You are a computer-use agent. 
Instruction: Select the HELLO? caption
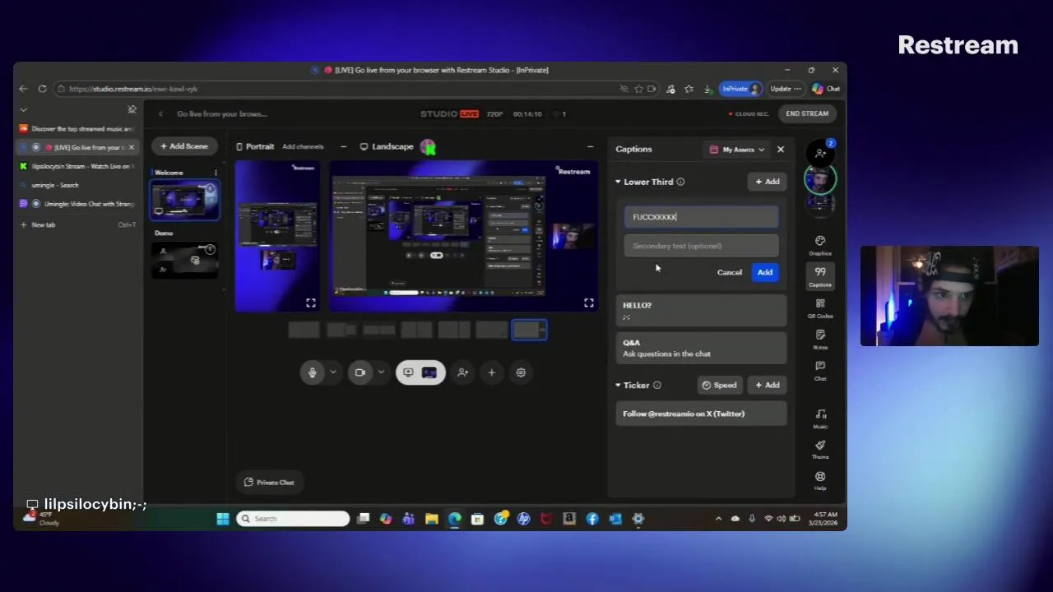tap(701, 311)
